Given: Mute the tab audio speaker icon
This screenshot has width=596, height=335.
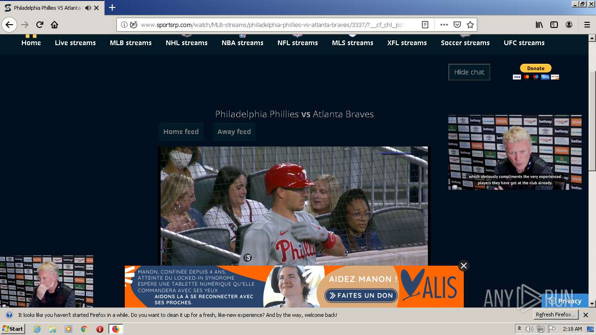Looking at the screenshot, I should click(x=88, y=8).
